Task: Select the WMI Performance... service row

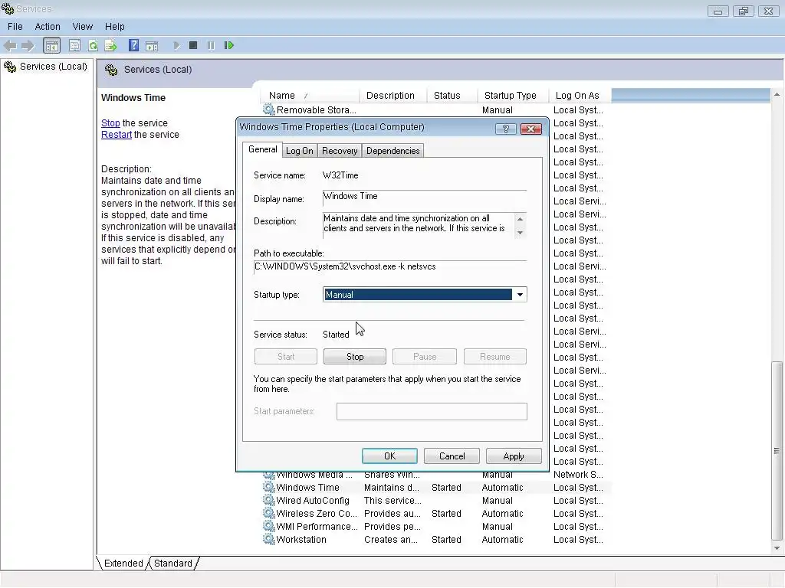Action: coord(436,526)
